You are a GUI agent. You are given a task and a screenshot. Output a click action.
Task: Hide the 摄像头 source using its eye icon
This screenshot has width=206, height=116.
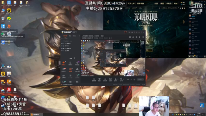coord(62,43)
